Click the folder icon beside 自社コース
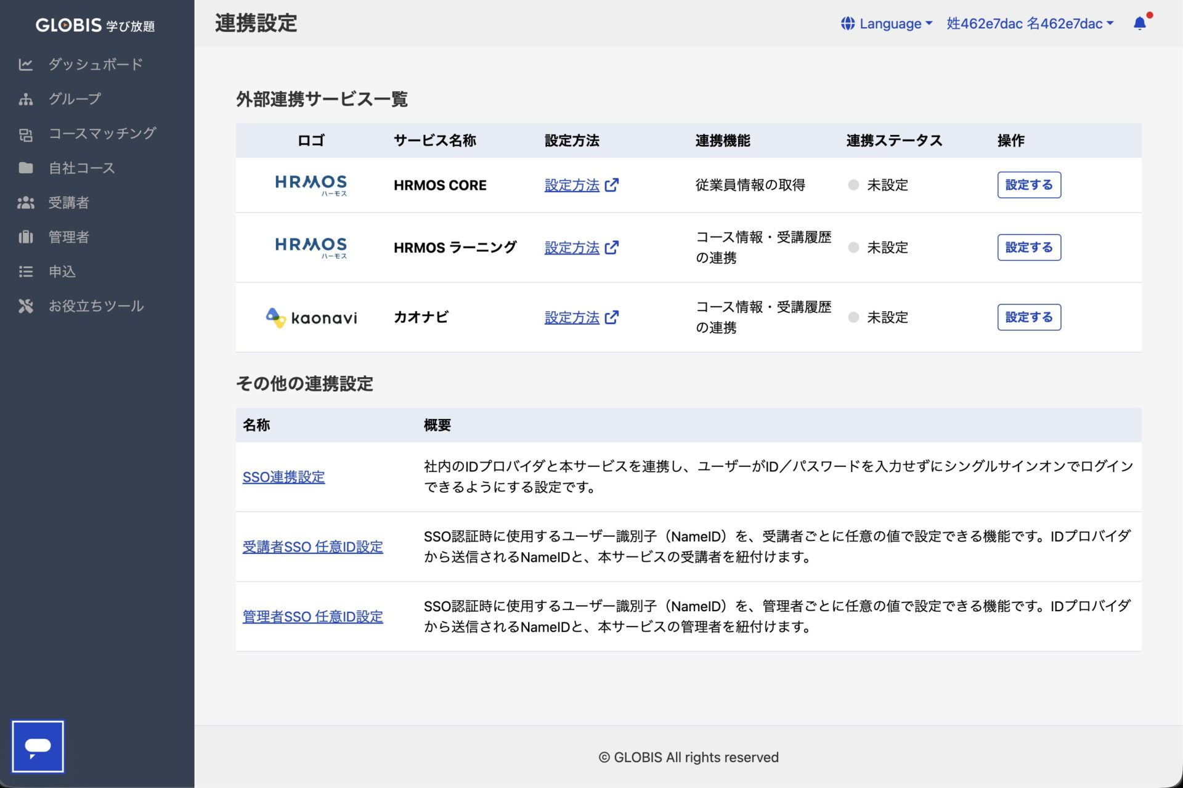This screenshot has width=1183, height=788. click(x=25, y=168)
